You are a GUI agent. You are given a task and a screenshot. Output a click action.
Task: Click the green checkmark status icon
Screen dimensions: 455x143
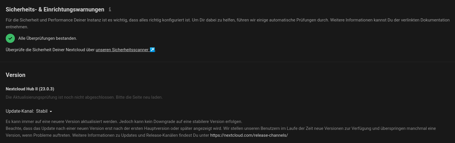10,38
